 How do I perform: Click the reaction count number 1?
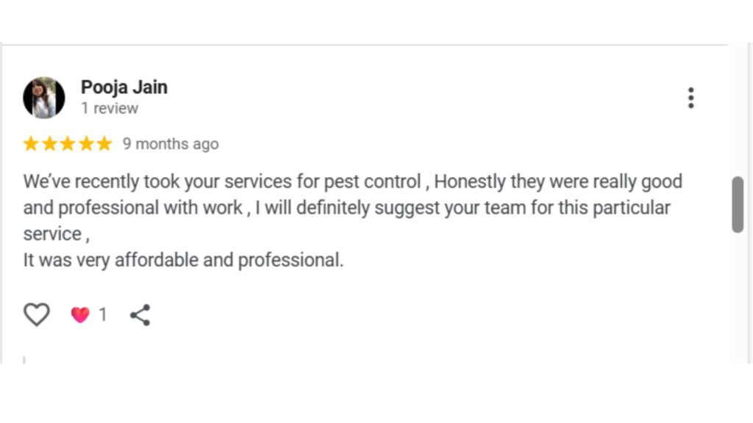tap(103, 315)
